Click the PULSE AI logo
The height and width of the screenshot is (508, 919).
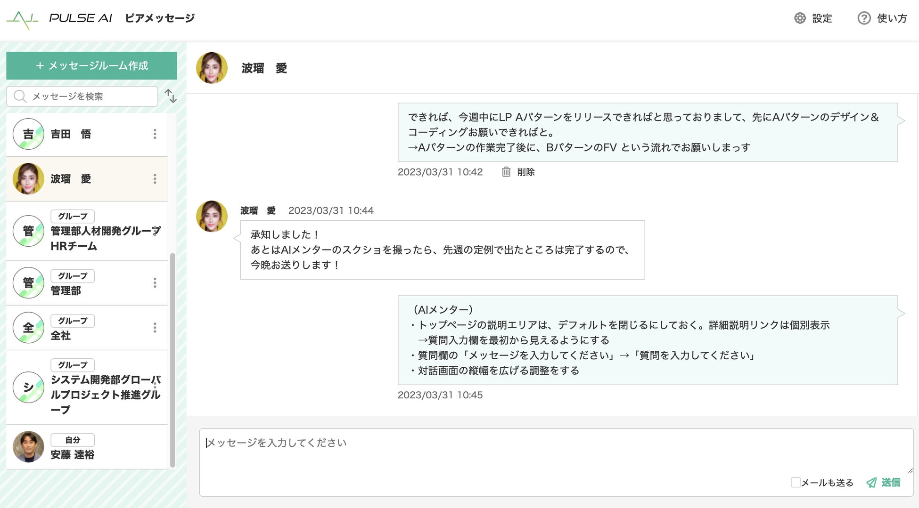59,19
